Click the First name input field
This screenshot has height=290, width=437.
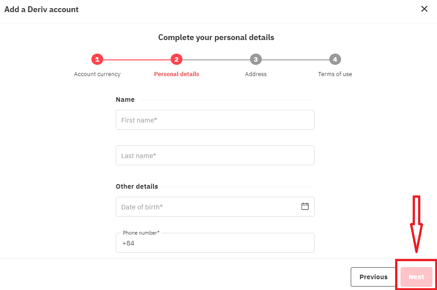pyautogui.click(x=215, y=120)
